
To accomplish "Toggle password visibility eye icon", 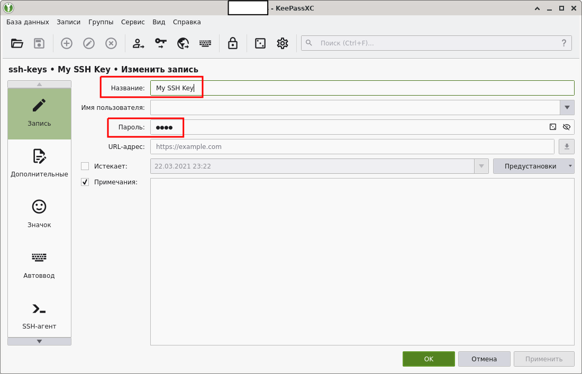I will click(567, 127).
